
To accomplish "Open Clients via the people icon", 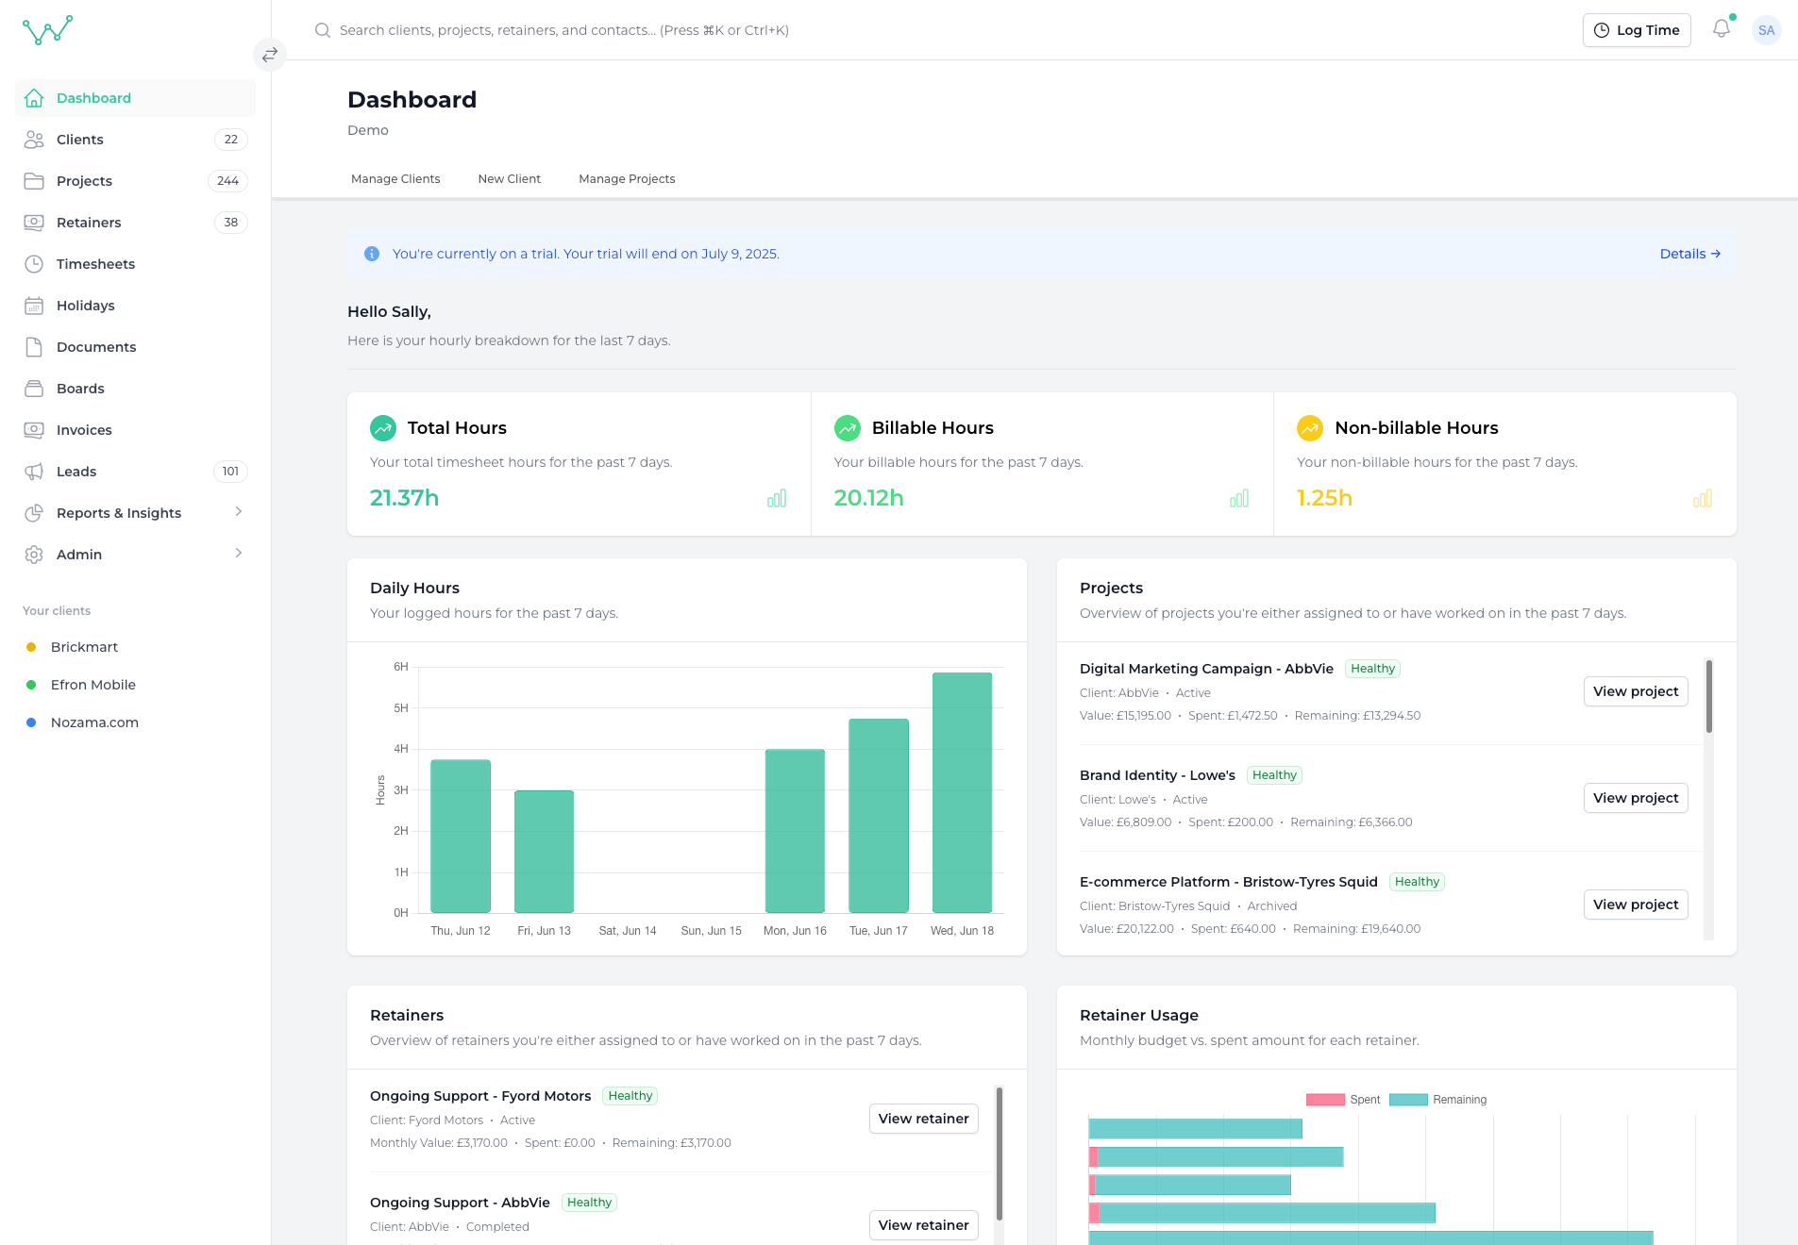I will tap(34, 139).
